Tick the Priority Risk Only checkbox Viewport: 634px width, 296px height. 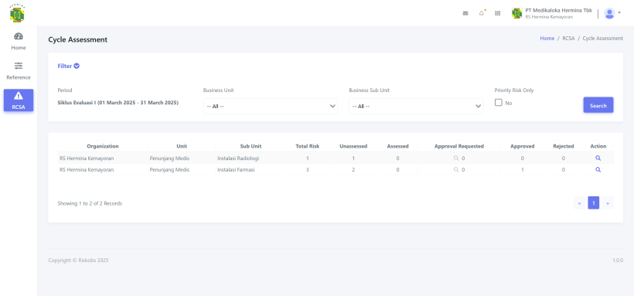[x=499, y=103]
